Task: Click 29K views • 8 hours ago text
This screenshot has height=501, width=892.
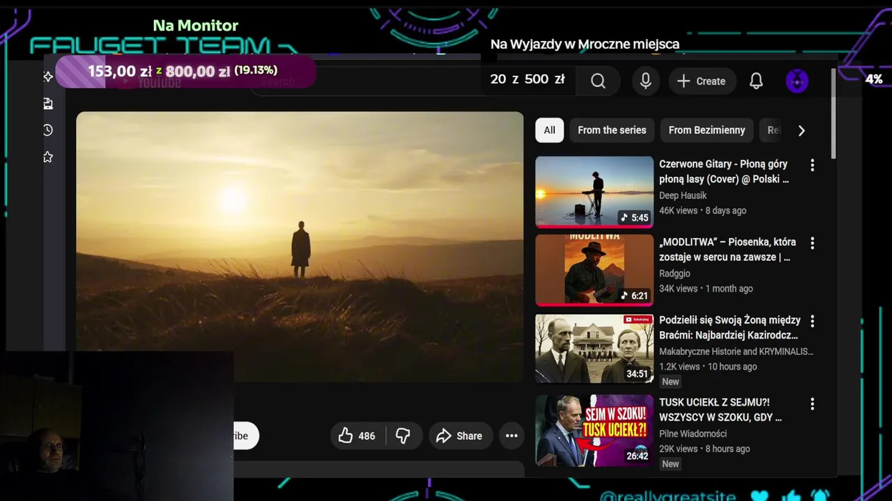Action: point(705,448)
